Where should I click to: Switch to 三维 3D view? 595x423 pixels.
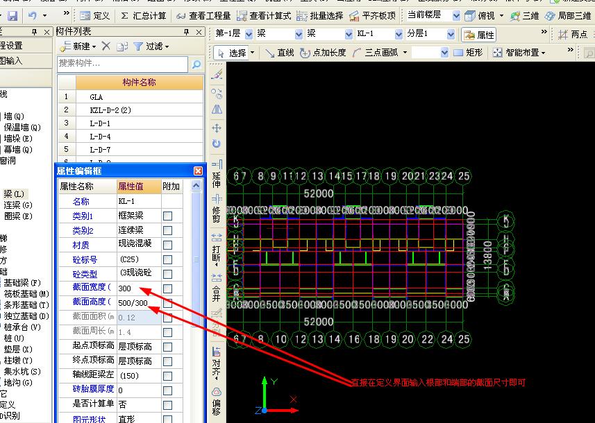tap(524, 16)
